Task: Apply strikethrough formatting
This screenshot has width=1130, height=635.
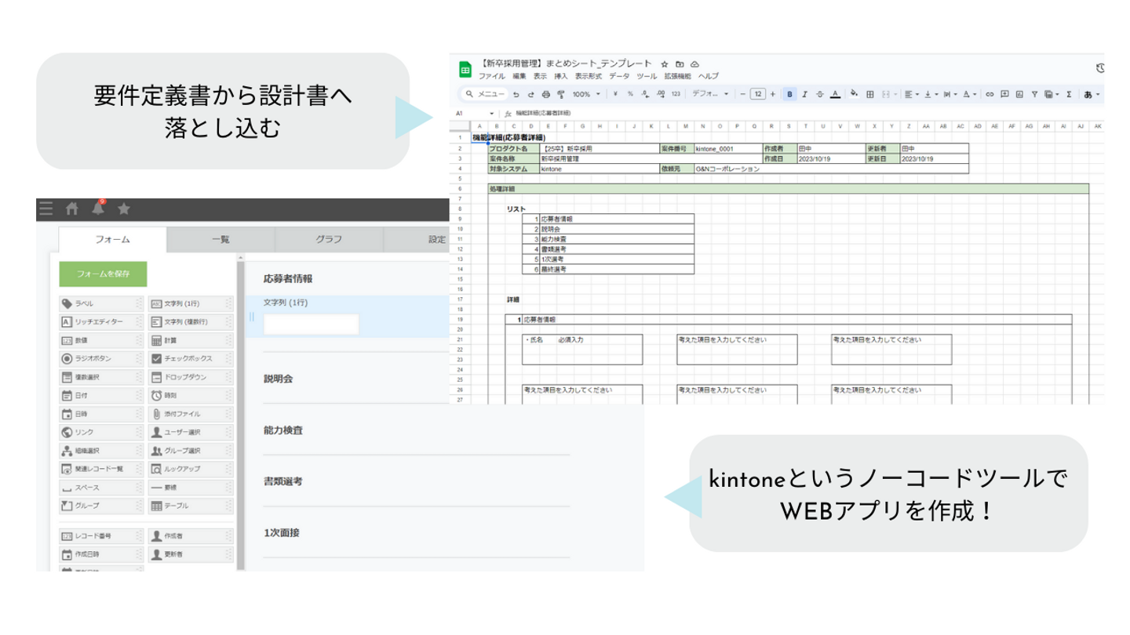Action: 819,94
